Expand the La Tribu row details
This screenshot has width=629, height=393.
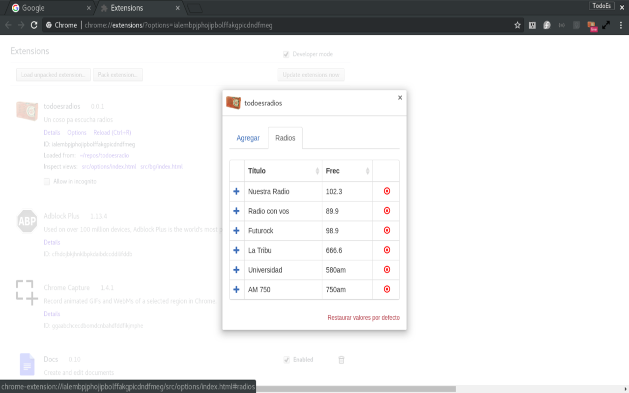click(236, 250)
